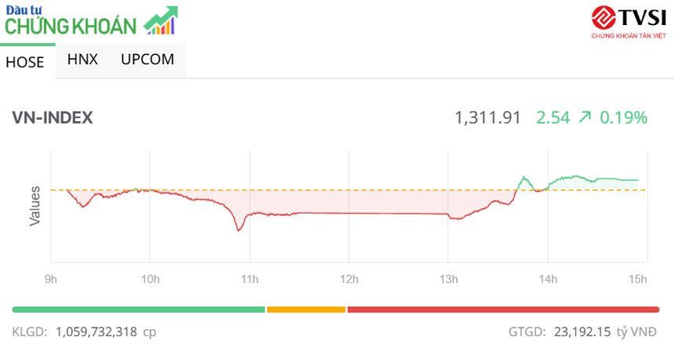Click the 2.54 point change value
Viewport: 674px width, 355px height.
coord(553,118)
